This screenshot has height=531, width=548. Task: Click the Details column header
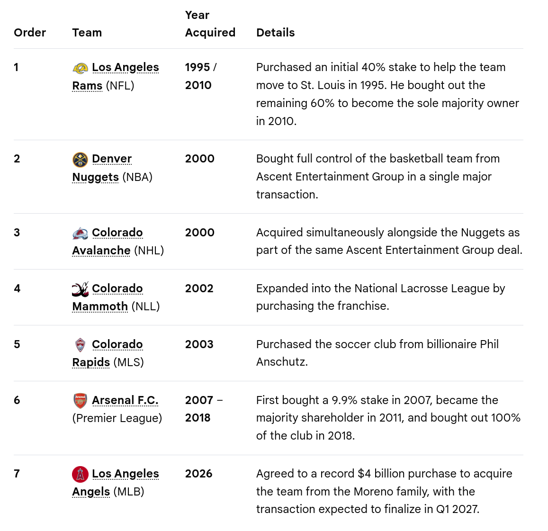tap(275, 33)
